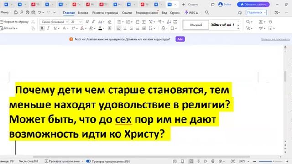Screen dimensions: 292x164
Task: Toggle character shading button
Action: coord(109,28)
